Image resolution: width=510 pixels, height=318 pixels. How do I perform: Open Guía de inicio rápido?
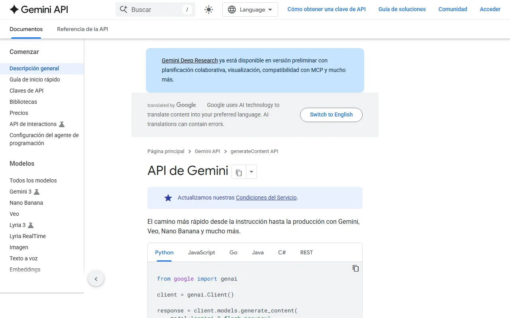[x=35, y=79]
